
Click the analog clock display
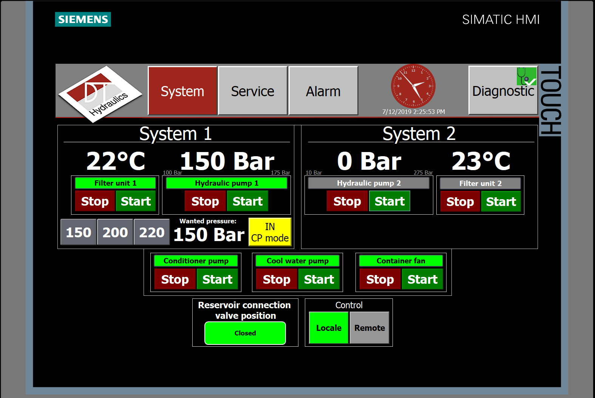[413, 86]
